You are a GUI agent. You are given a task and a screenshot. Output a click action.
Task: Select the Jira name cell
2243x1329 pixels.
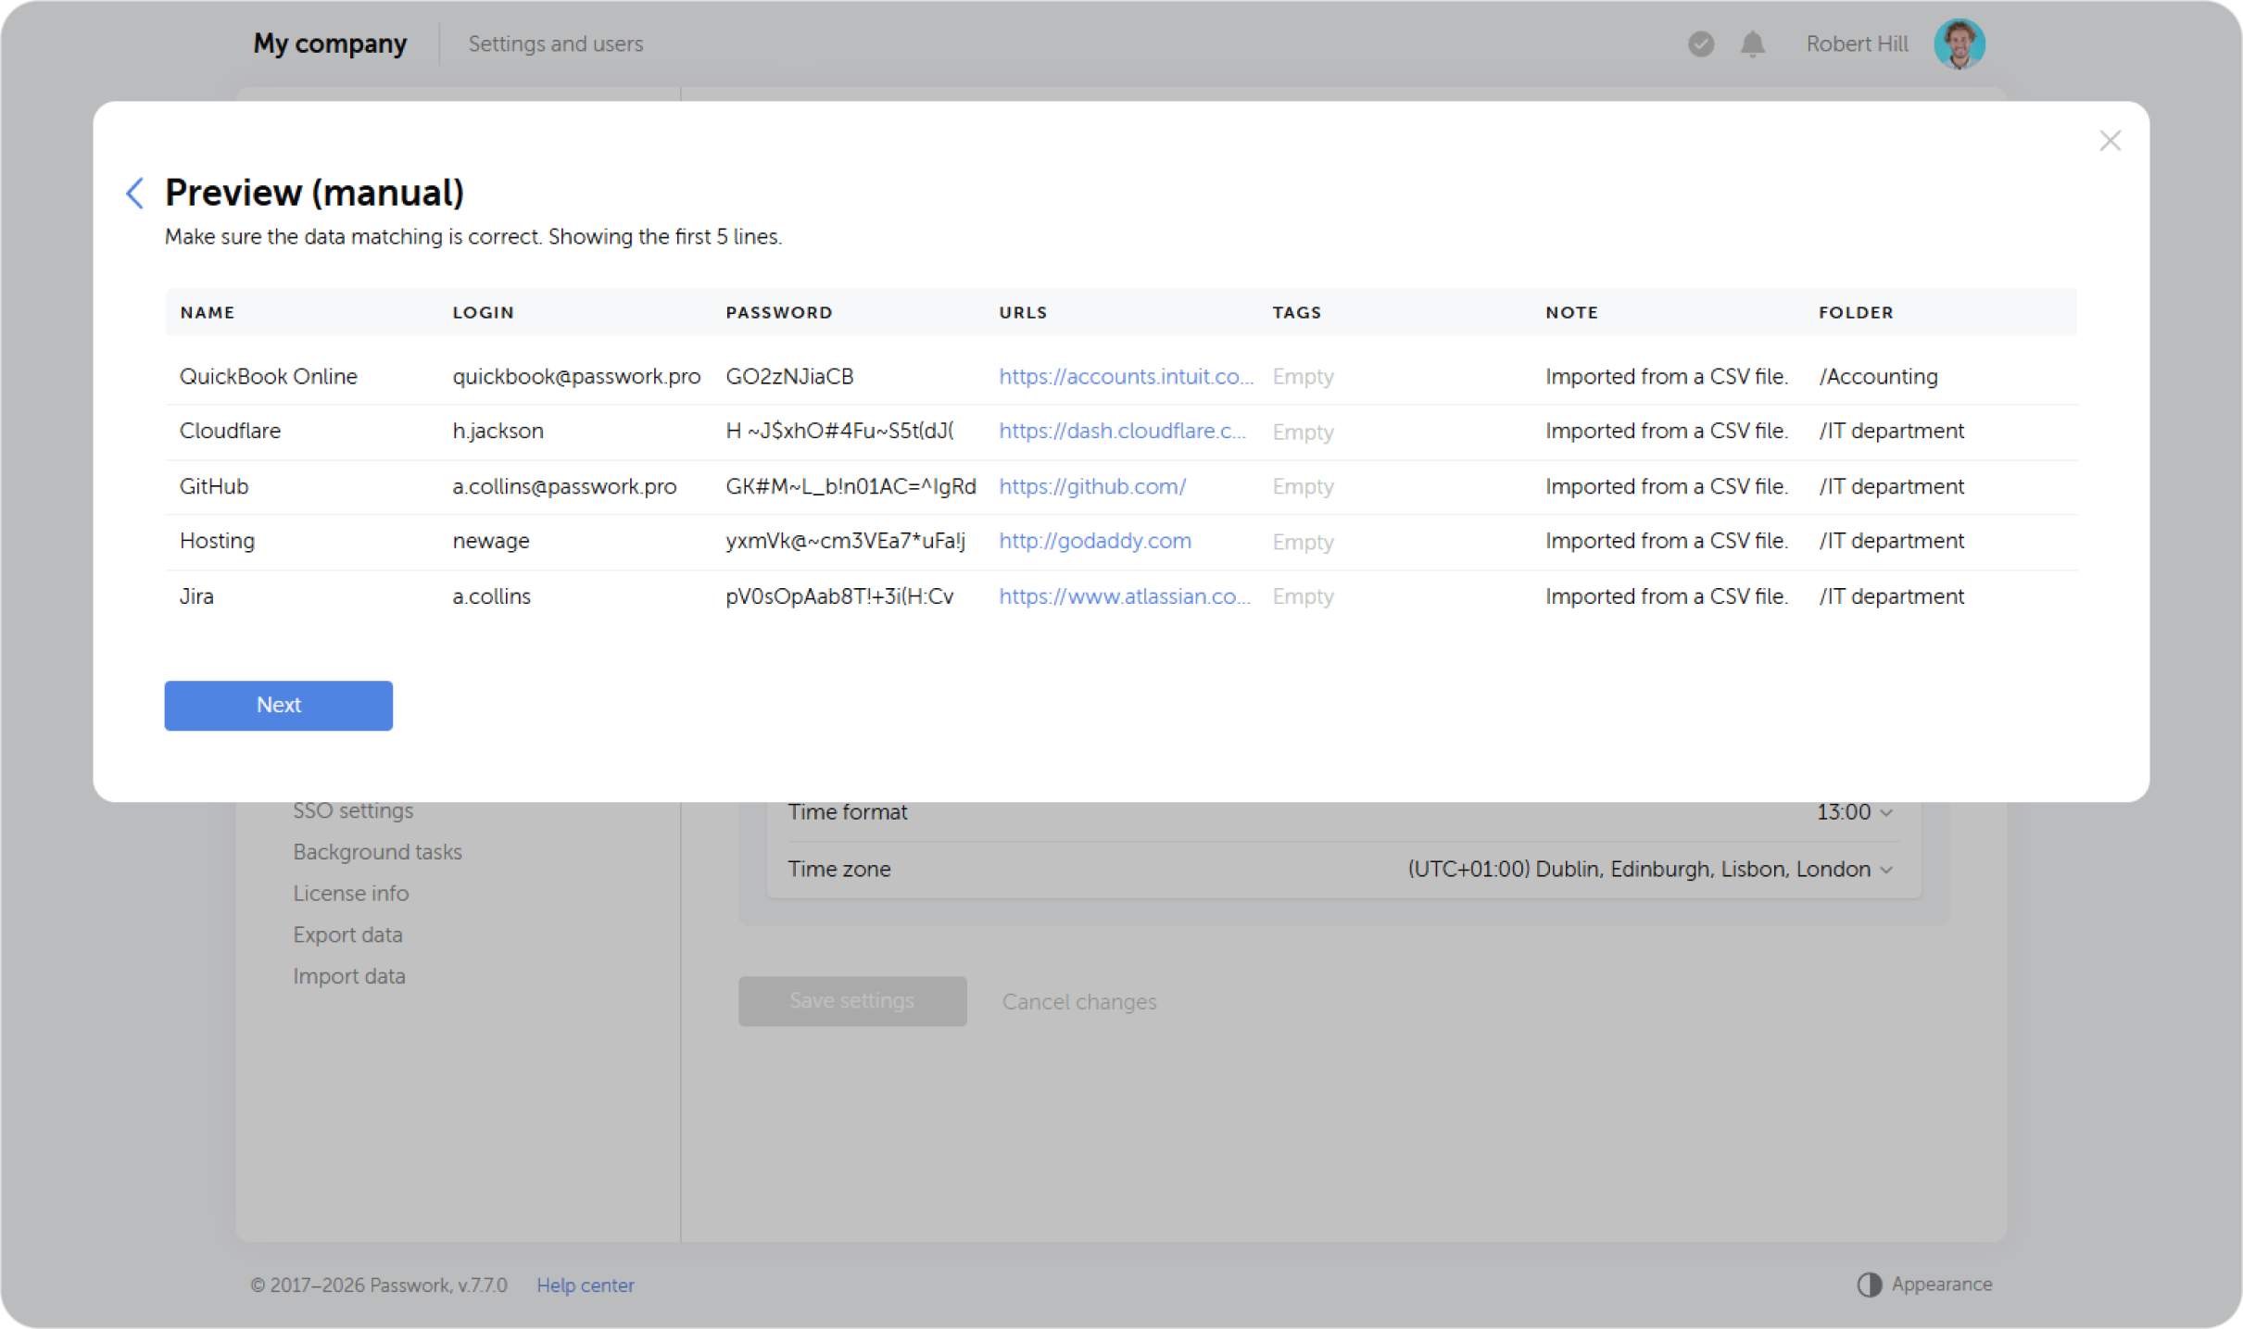[195, 596]
